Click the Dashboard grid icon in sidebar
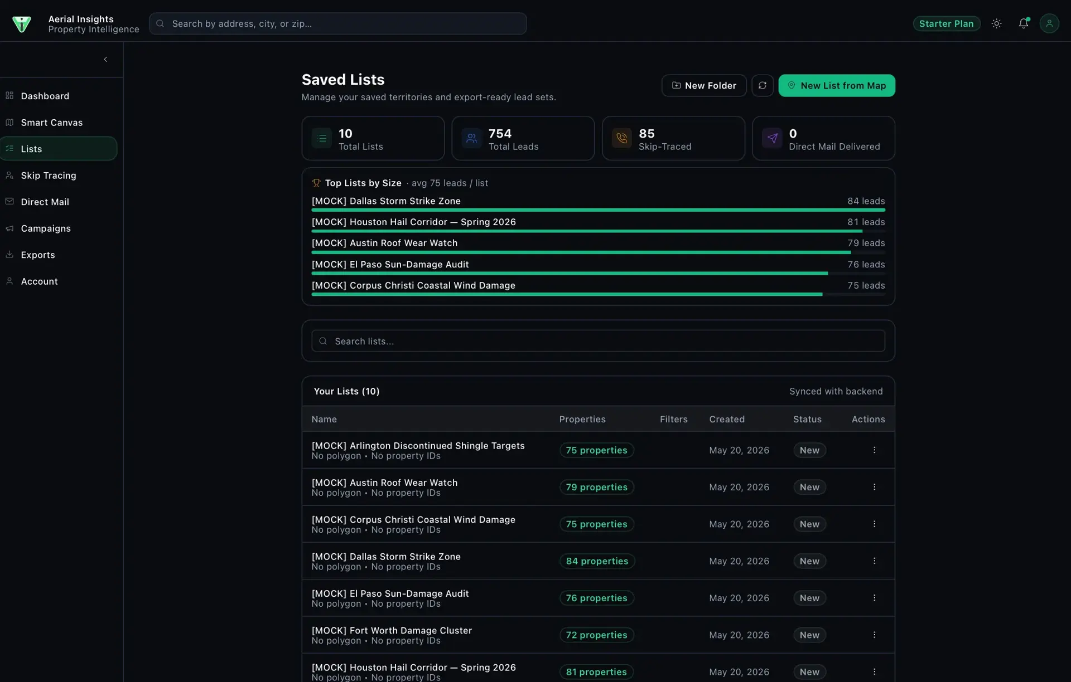 tap(9, 95)
